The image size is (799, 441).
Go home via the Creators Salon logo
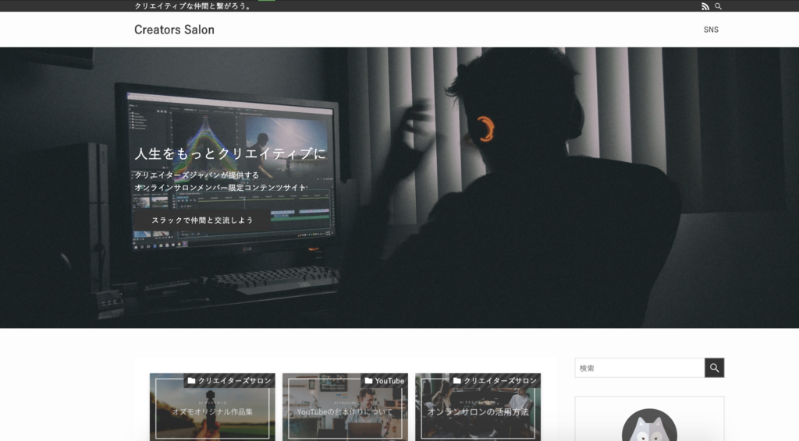click(174, 30)
